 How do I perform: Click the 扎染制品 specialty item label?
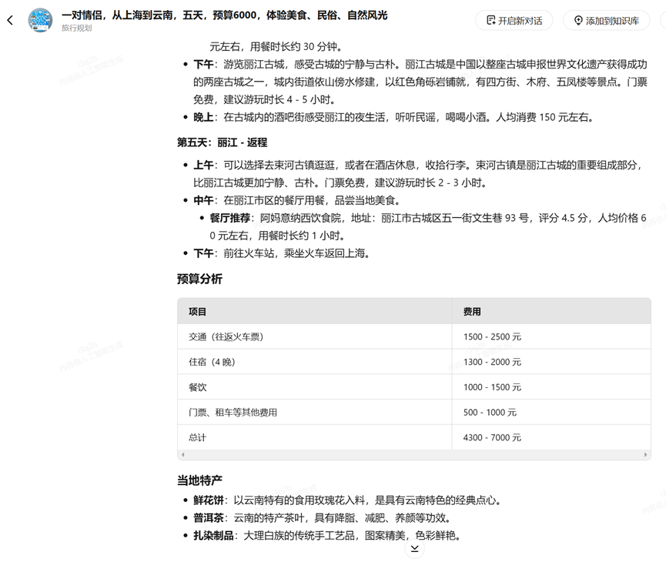click(213, 535)
